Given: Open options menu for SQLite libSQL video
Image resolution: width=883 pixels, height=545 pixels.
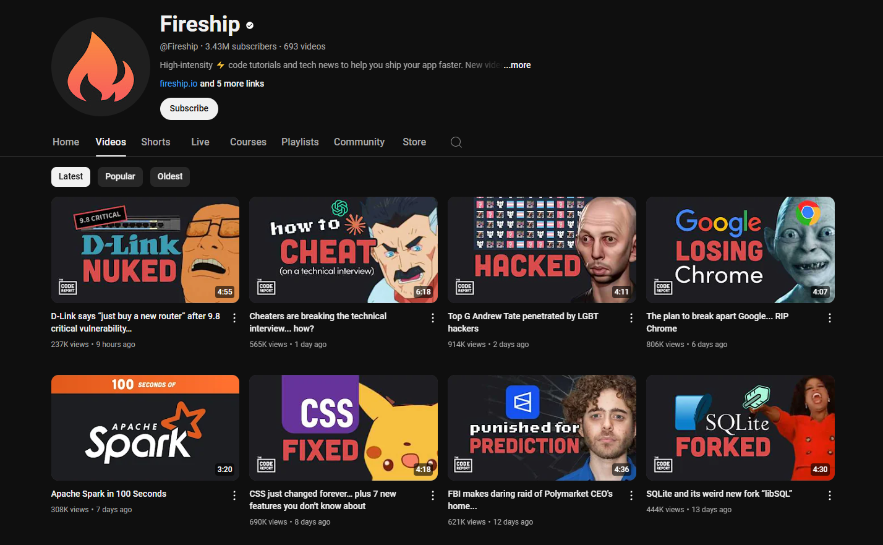Looking at the screenshot, I should [830, 496].
